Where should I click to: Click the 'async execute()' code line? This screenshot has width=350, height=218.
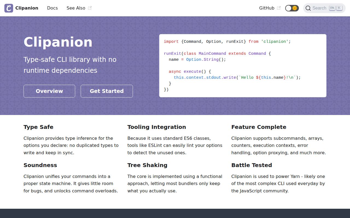[x=190, y=71]
